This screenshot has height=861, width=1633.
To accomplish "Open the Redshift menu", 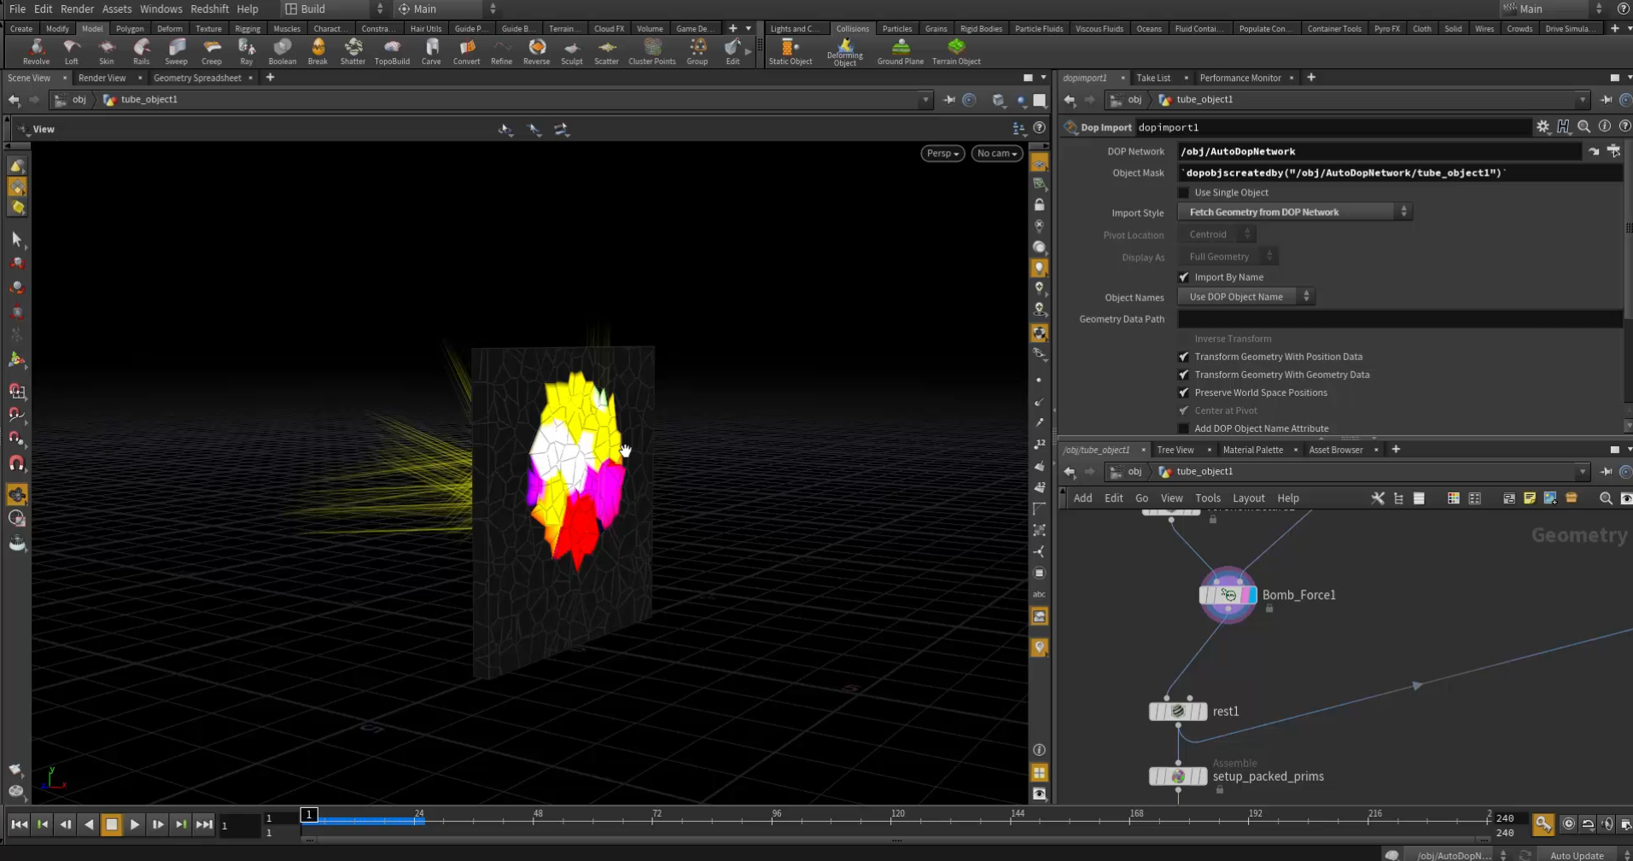I will tap(209, 9).
